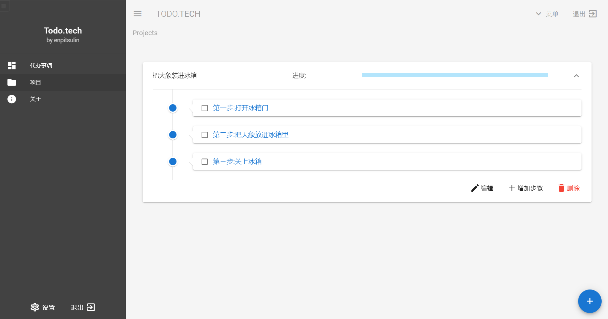
Task: Click the top-right 退出 text
Action: (x=579, y=14)
